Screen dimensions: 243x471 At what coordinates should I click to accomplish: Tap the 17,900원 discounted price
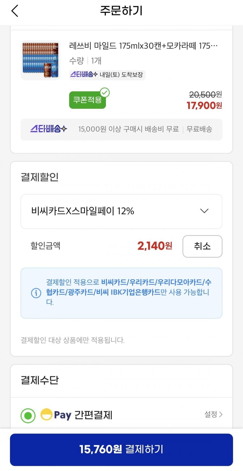point(204,105)
